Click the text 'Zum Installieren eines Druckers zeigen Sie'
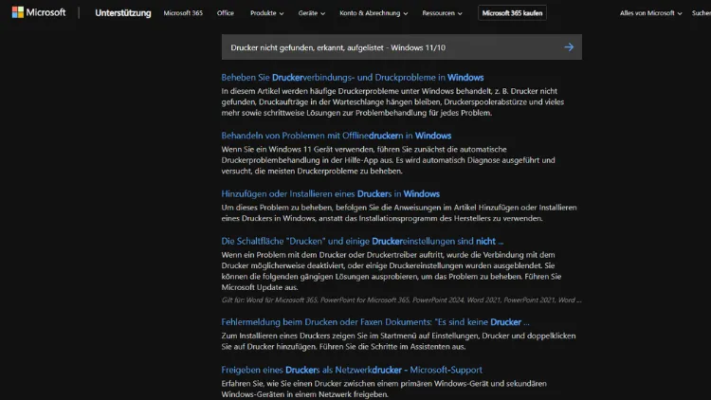 398,341
